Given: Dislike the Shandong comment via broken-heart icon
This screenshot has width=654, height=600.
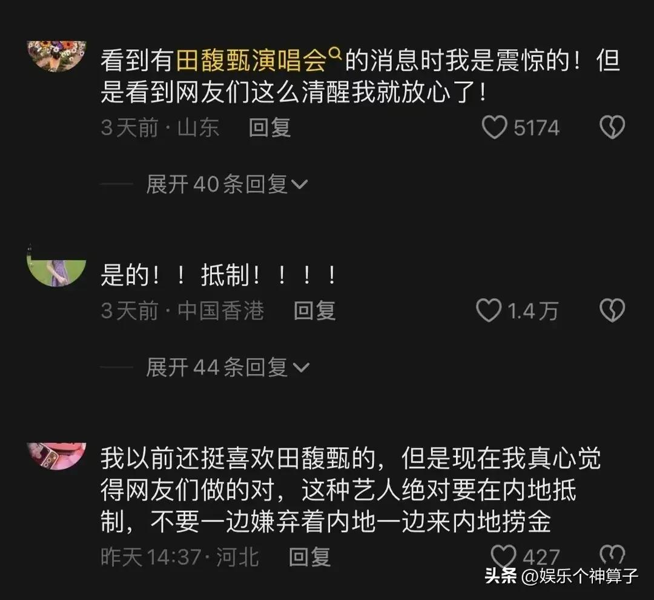Looking at the screenshot, I should coord(612,127).
